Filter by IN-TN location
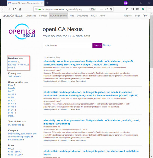The image size is (153, 158). click(11, 98)
